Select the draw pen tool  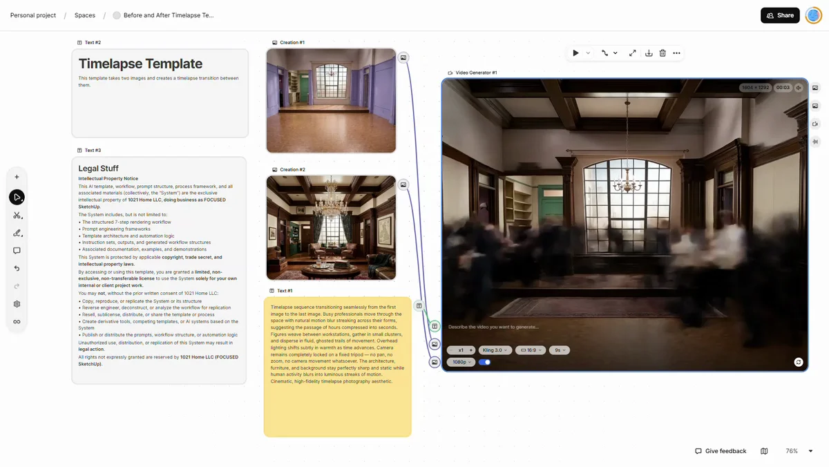click(x=17, y=233)
